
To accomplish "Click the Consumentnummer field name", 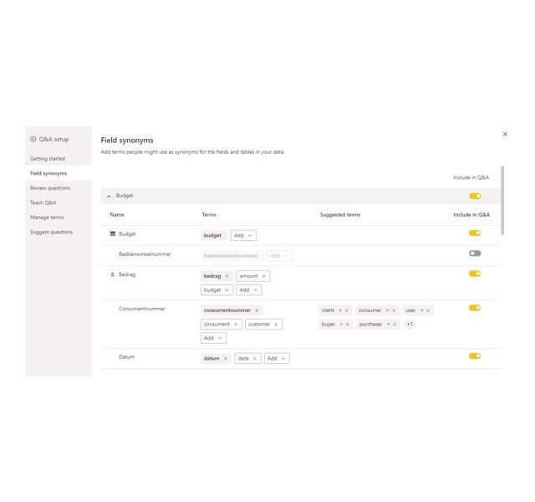I will pyautogui.click(x=142, y=309).
